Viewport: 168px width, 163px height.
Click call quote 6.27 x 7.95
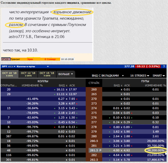coord(67,99)
